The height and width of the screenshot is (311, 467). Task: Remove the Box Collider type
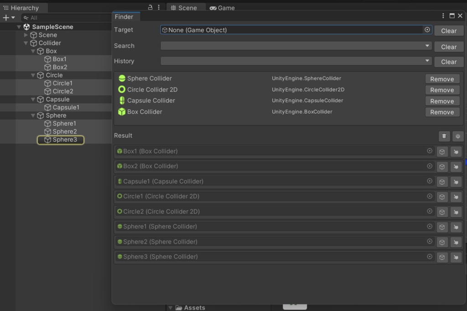coord(442,112)
